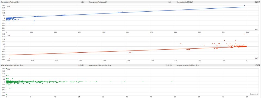Click the -1680 tick on the MAE axis
Viewport: 261px width, 98px height.
point(104,61)
